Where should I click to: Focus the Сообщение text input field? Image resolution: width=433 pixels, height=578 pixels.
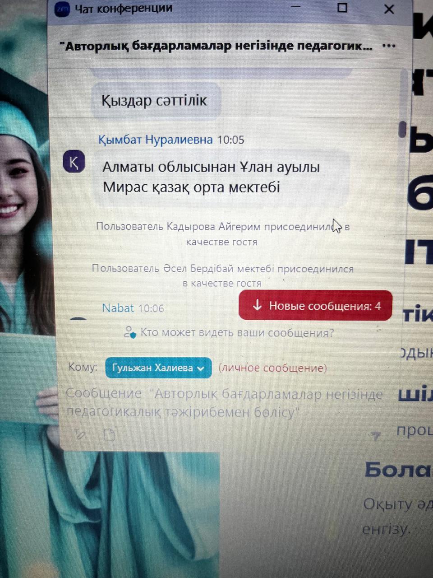[x=225, y=403]
